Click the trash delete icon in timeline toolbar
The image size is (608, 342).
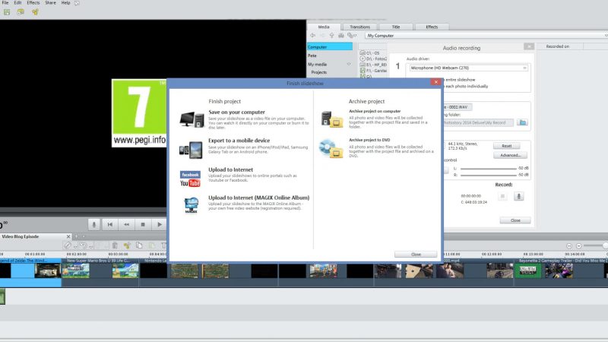(115, 245)
